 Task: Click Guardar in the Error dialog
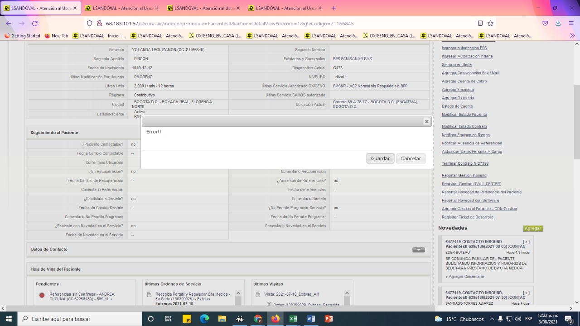point(380,158)
